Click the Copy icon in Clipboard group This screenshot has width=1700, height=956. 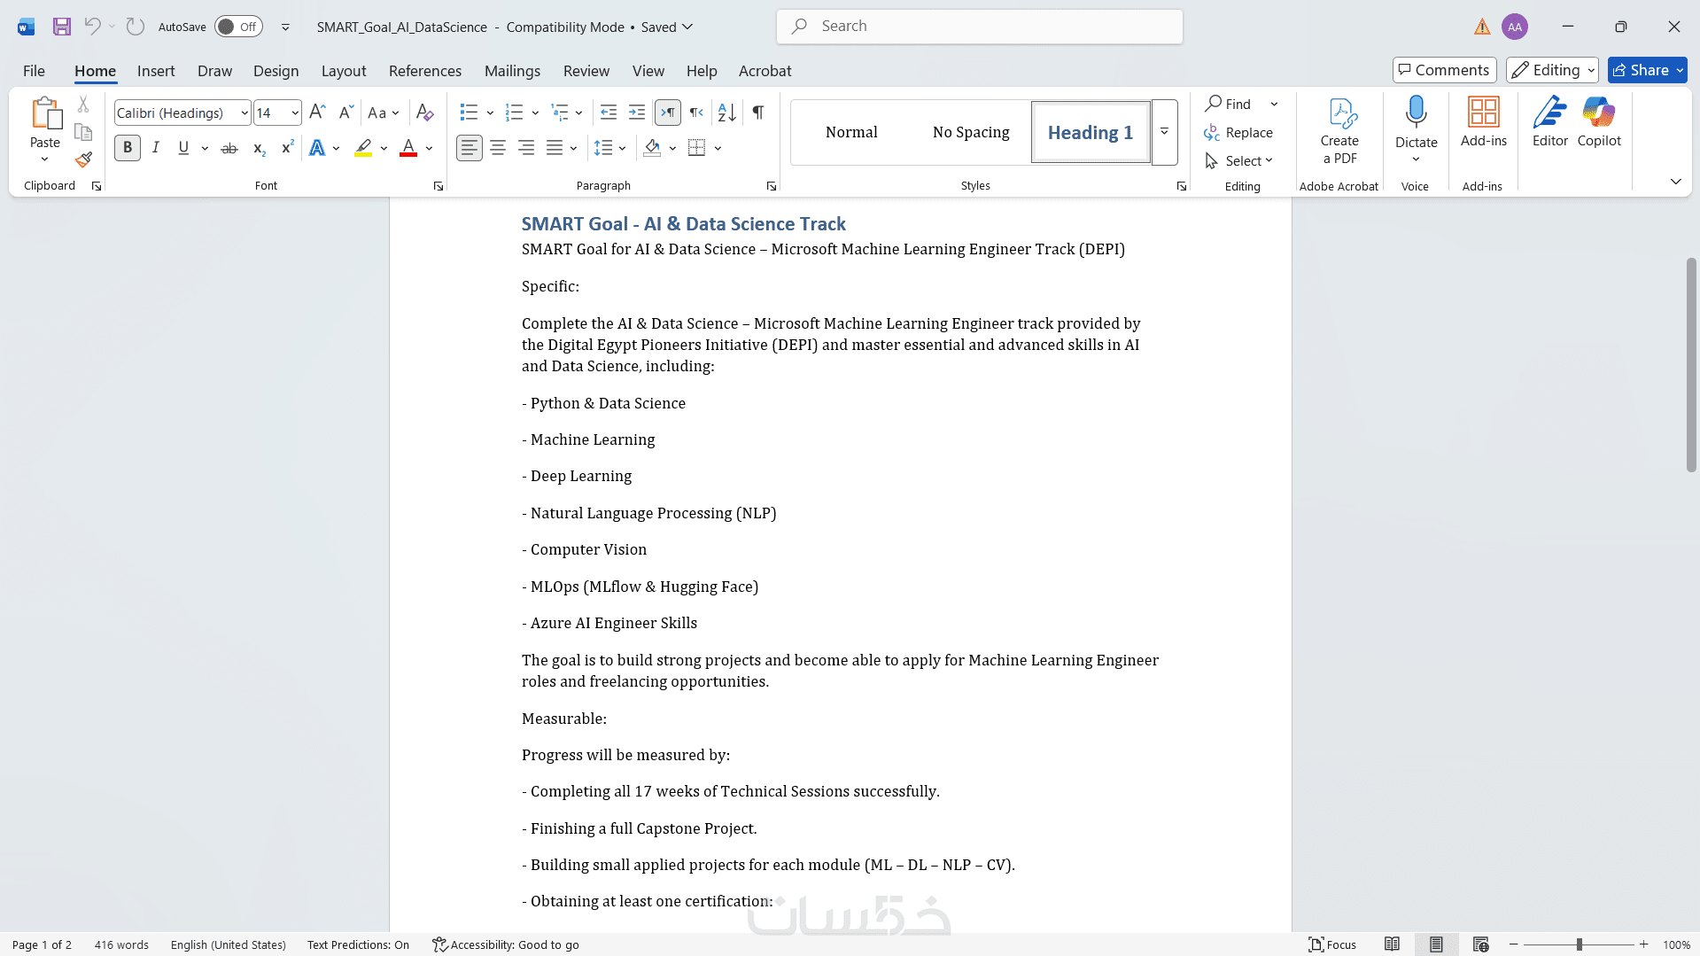(83, 132)
